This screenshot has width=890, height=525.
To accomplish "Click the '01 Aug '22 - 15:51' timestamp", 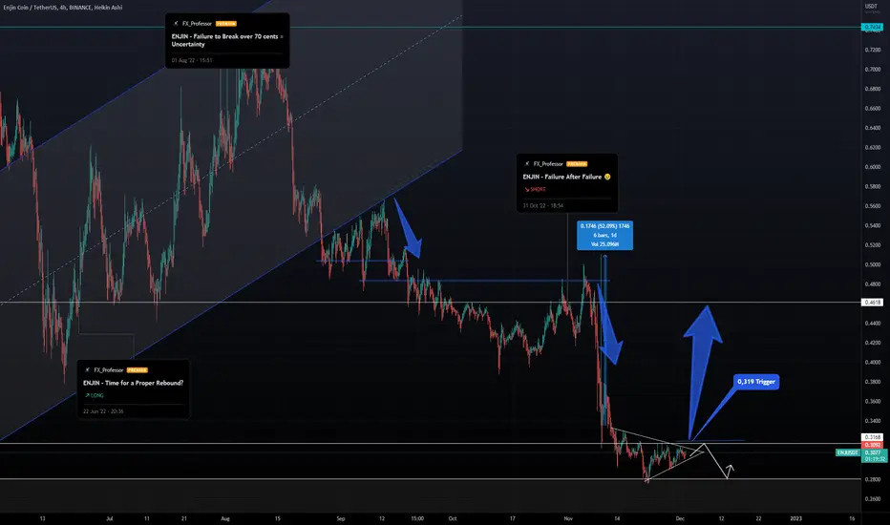I will [x=192, y=60].
